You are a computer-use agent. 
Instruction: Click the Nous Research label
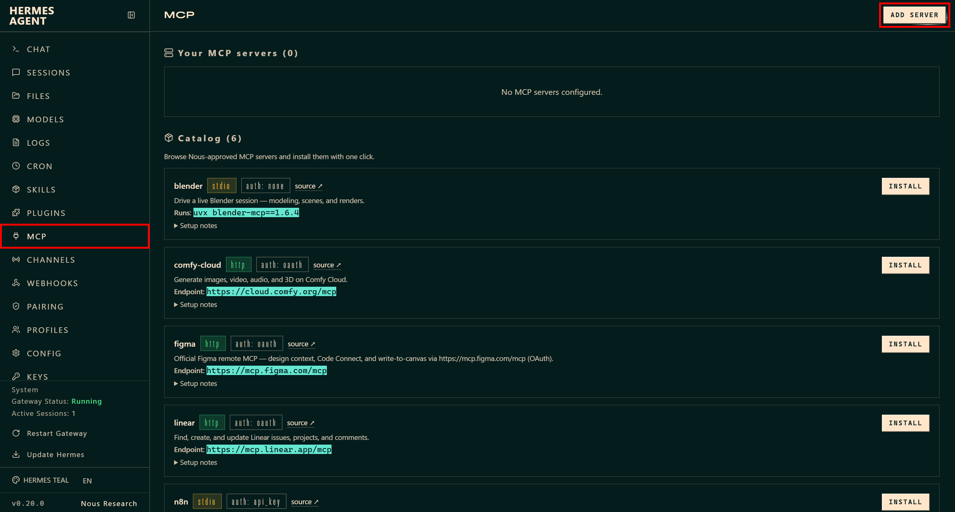(109, 504)
